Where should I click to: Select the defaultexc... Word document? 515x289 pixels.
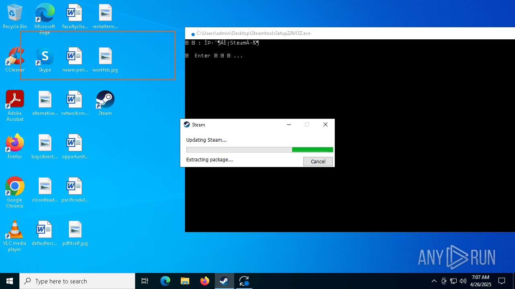coord(45,233)
